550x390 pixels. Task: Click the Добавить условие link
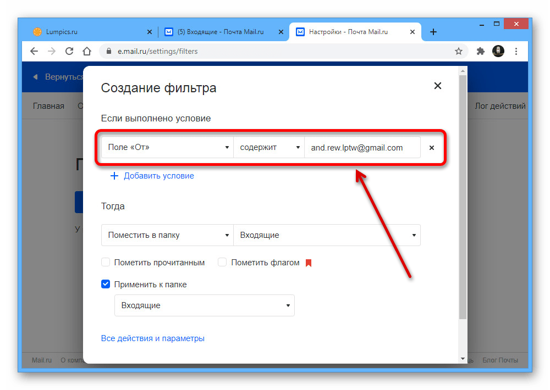click(x=158, y=176)
